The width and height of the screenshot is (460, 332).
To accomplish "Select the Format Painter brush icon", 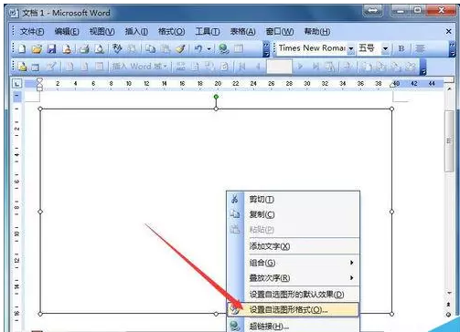I will click(x=181, y=48).
